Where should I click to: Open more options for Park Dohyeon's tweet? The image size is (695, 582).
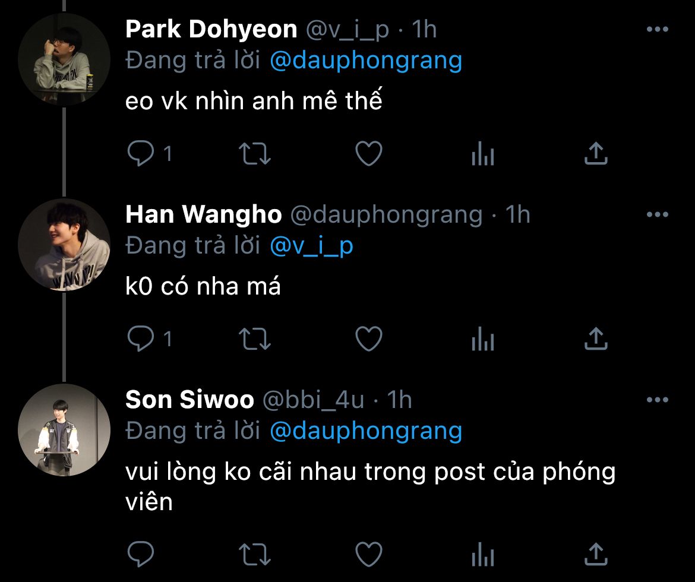tap(658, 29)
